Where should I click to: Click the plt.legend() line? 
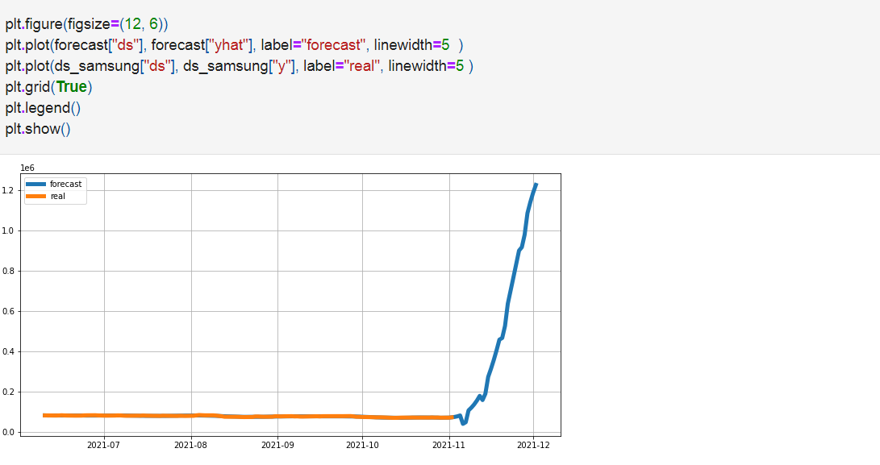point(44,108)
